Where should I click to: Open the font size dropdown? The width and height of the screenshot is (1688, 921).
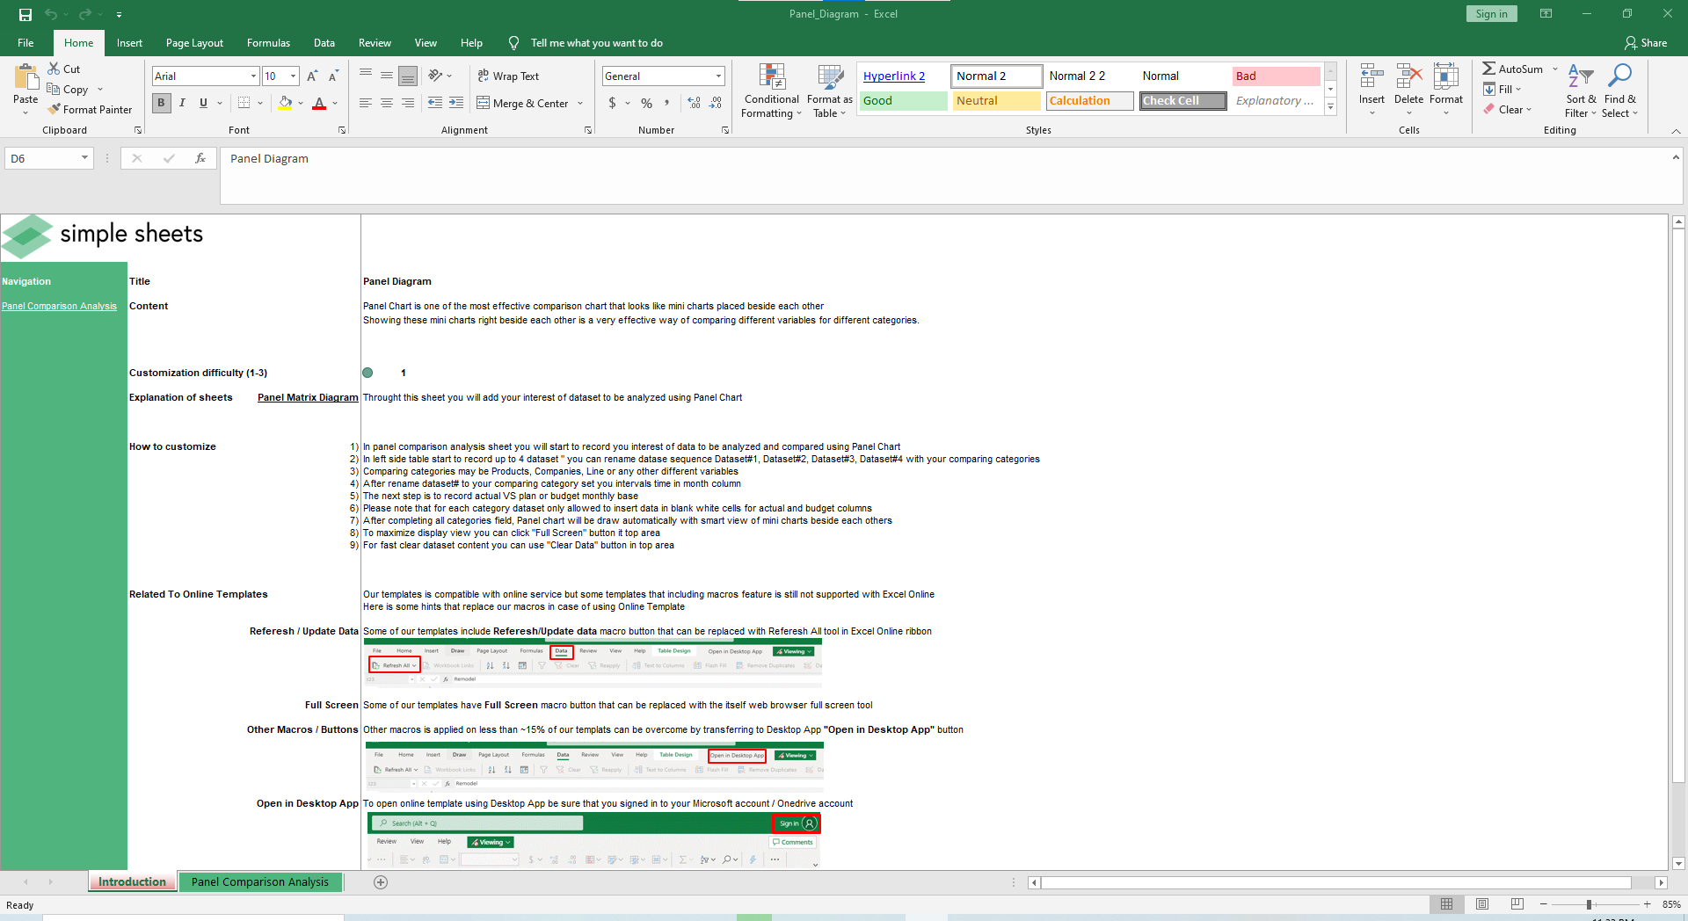tap(293, 76)
